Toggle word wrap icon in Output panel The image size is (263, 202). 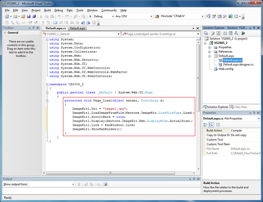click(x=105, y=184)
